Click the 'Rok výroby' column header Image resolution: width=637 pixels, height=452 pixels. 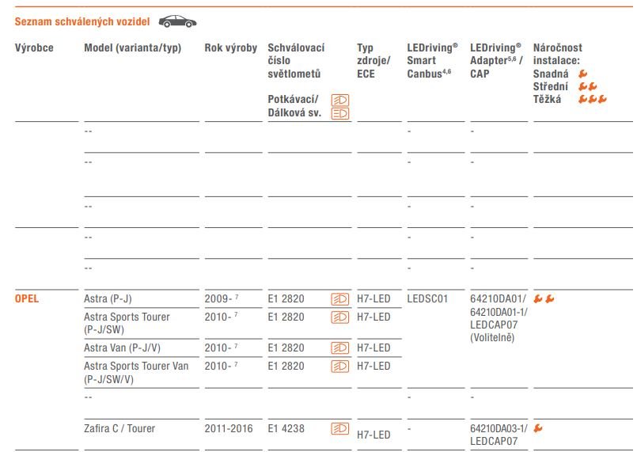(x=230, y=48)
